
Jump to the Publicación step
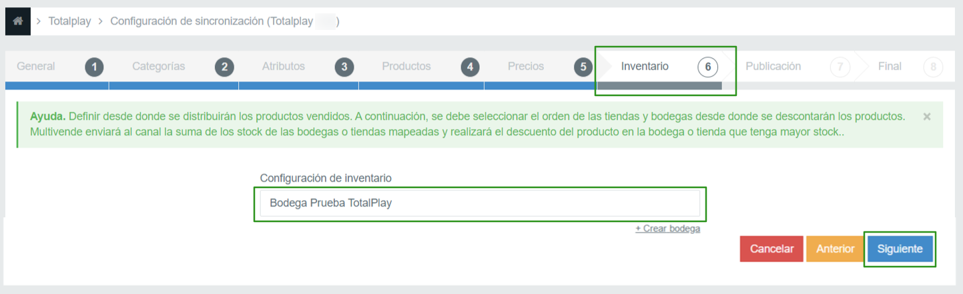(x=773, y=67)
